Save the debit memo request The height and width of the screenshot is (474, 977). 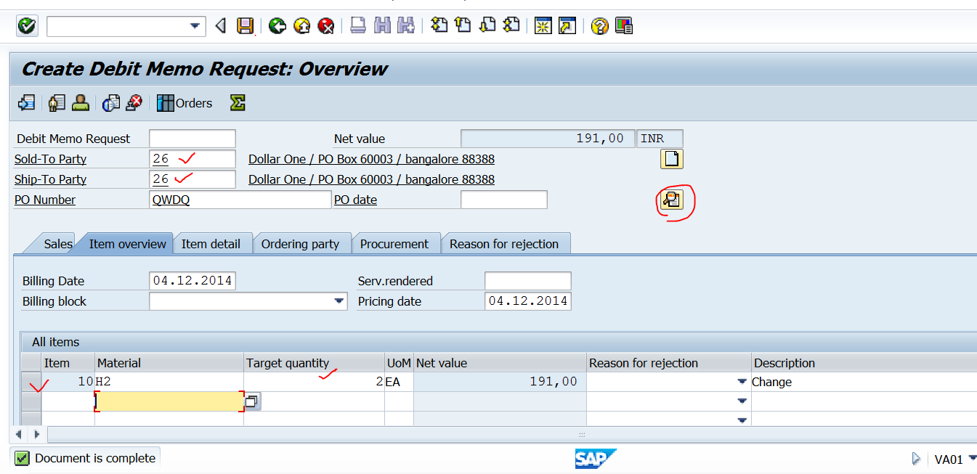click(246, 25)
